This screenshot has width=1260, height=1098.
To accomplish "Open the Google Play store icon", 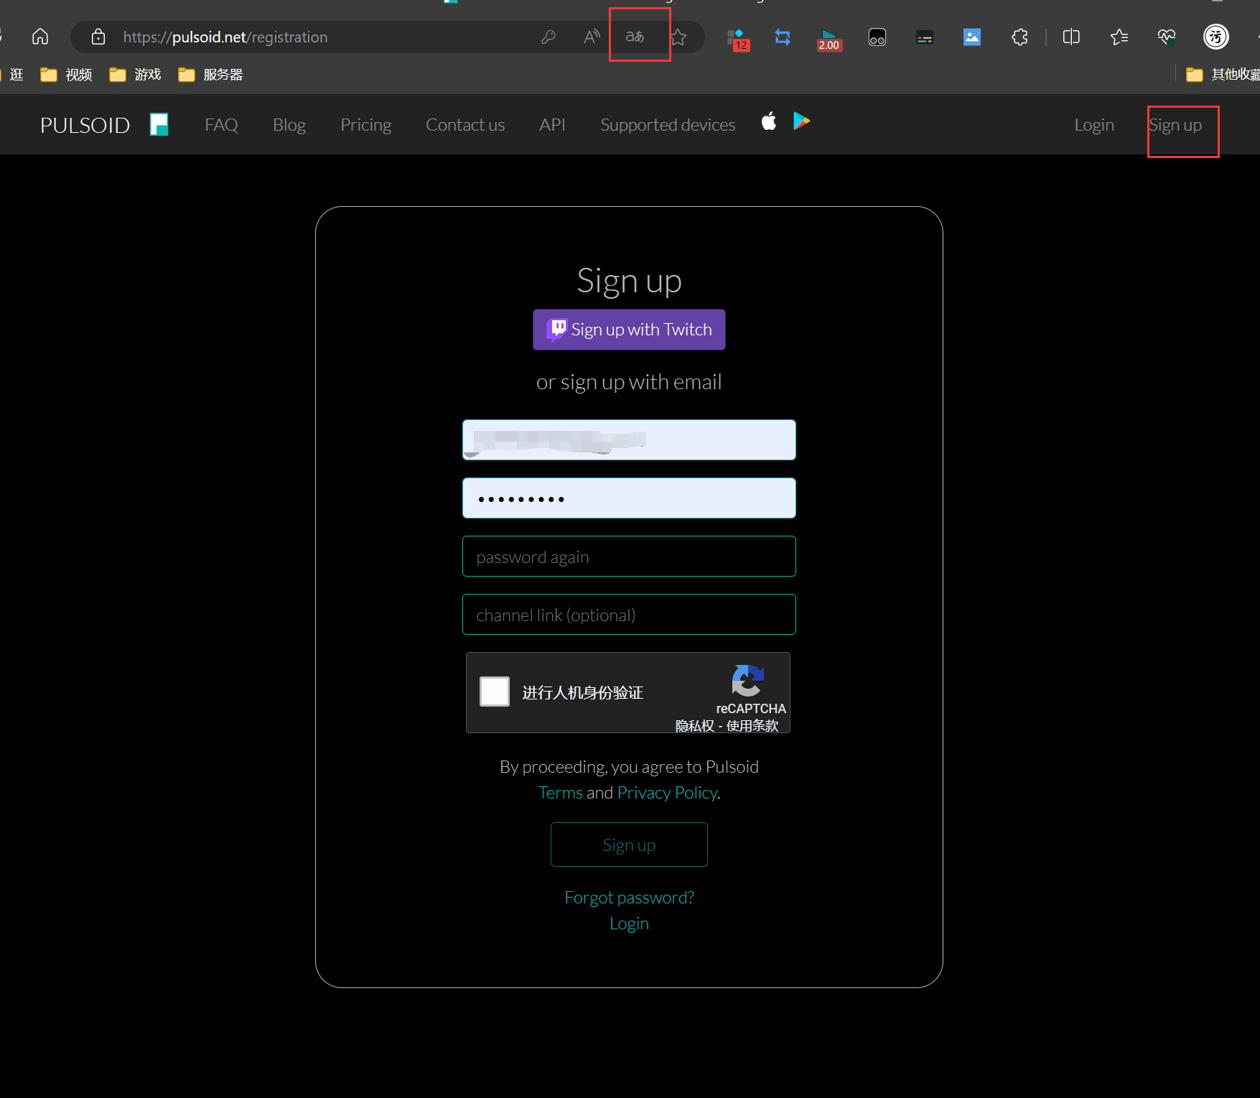I will click(x=801, y=121).
